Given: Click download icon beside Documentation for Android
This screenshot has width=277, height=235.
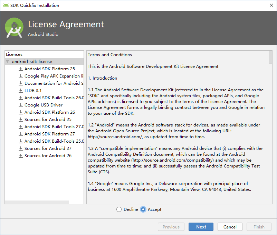Looking at the screenshot, I should point(21,83).
